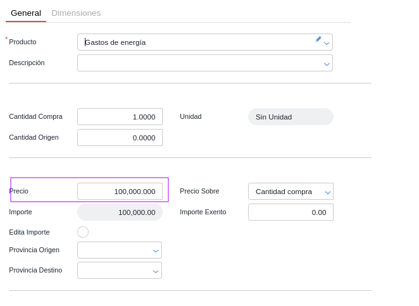Click the Precio field showing 100,000.000
The width and height of the screenshot is (419, 306).
click(120, 192)
